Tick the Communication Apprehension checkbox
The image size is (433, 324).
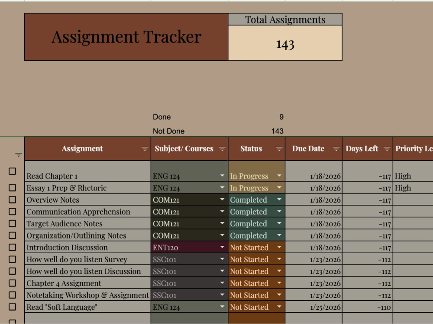[12, 212]
